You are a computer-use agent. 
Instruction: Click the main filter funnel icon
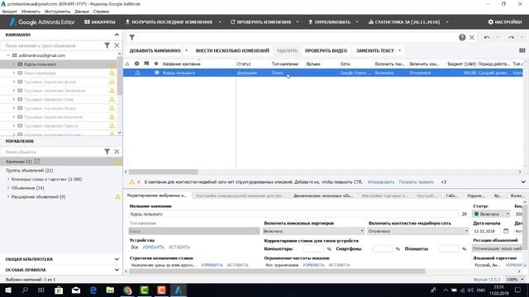click(132, 37)
